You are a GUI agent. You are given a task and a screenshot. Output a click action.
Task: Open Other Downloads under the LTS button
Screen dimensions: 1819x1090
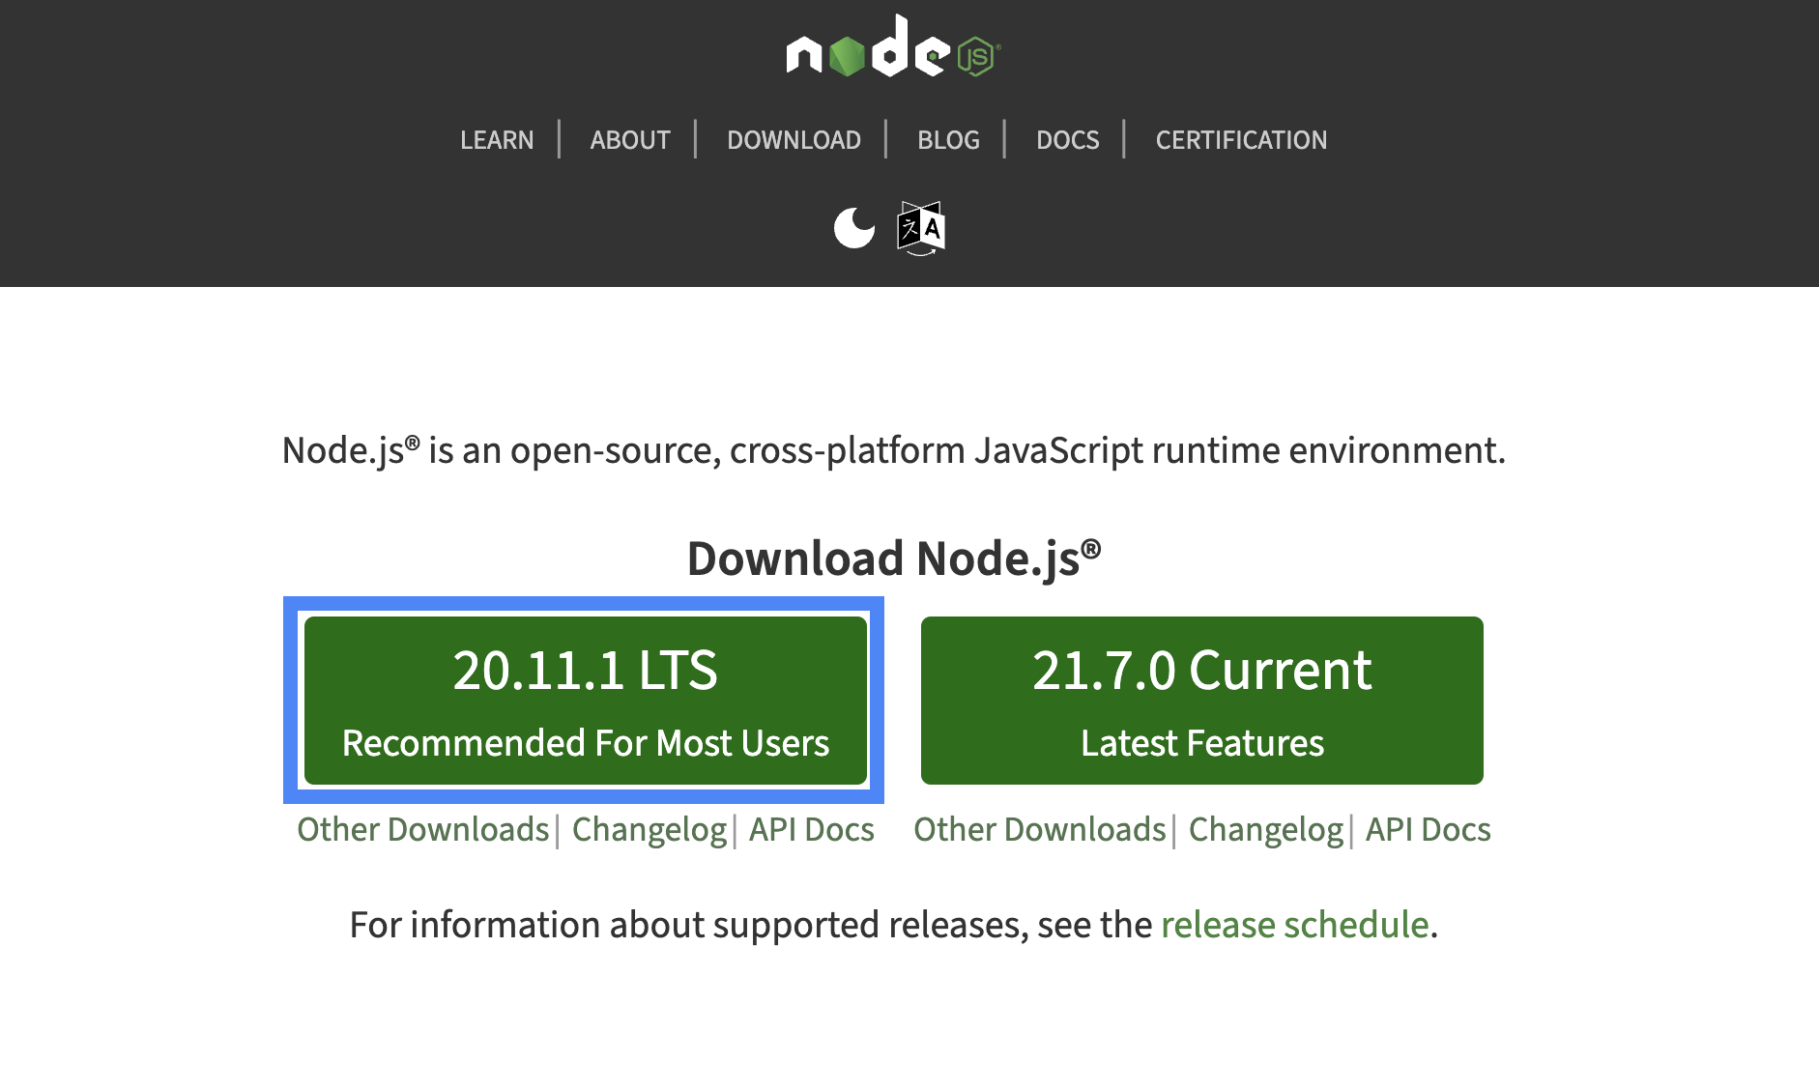[423, 829]
